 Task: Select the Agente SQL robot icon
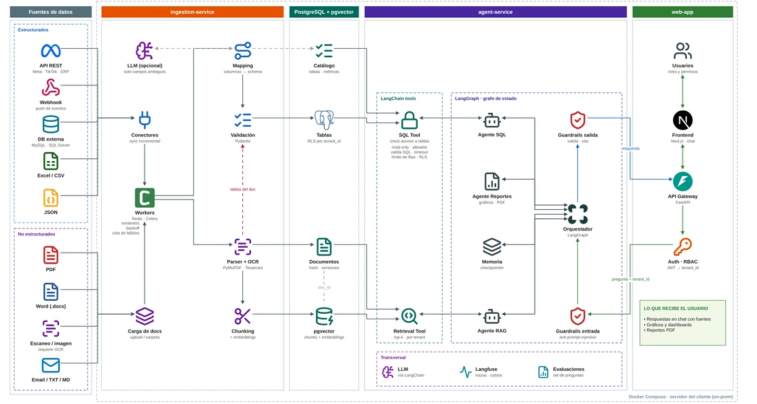point(491,120)
